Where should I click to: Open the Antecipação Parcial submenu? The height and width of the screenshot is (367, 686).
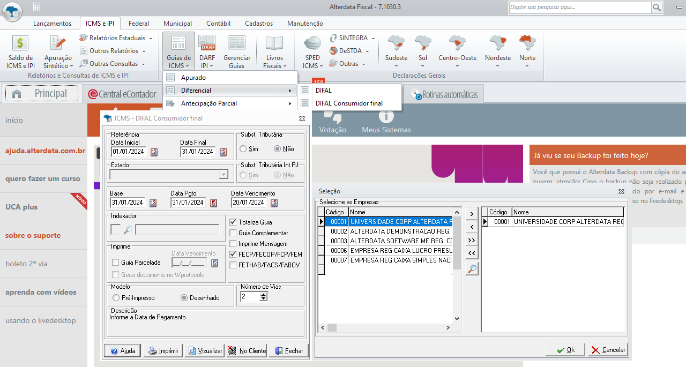coord(230,103)
